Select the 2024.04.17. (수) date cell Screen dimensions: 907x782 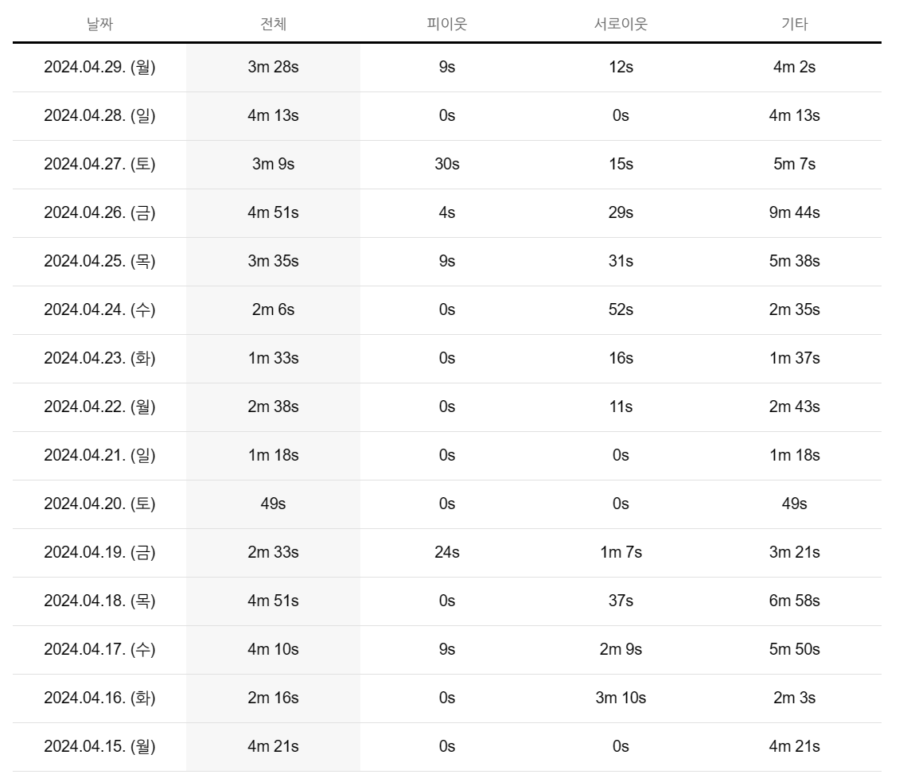coord(99,650)
